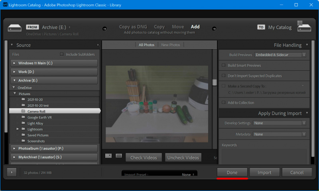Switch to loupe view icon

[x=119, y=156]
